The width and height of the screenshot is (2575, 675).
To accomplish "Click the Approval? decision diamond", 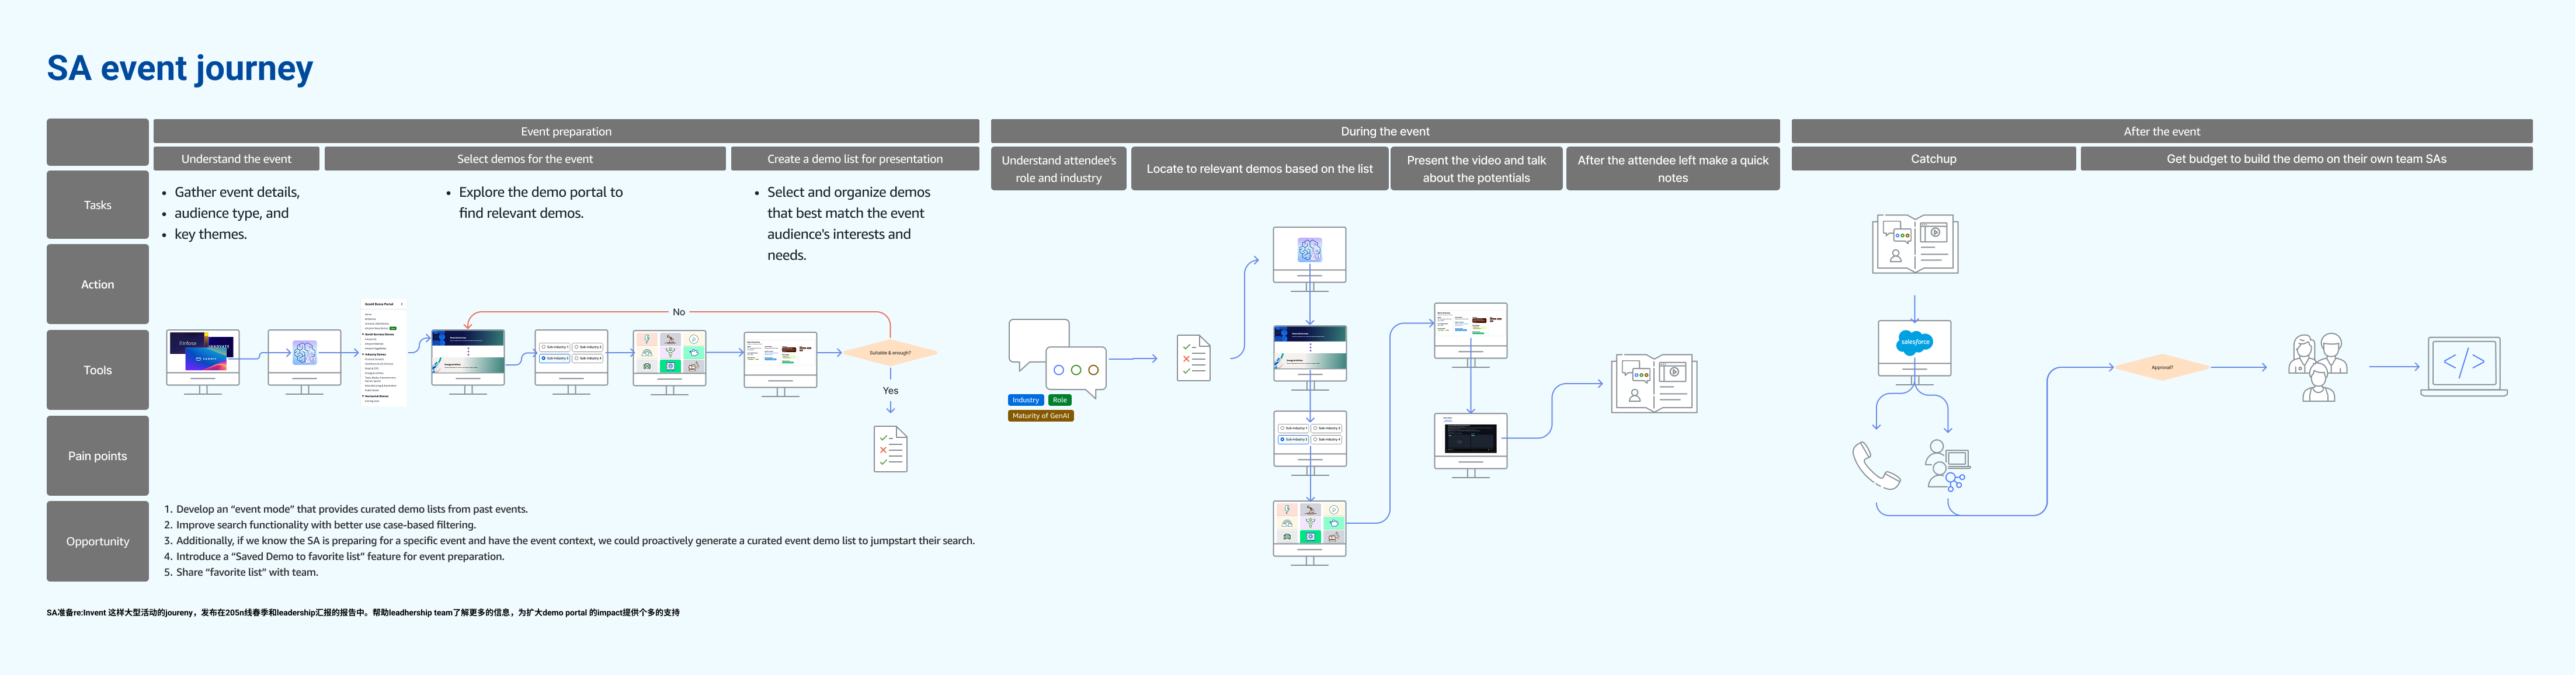I will coord(2161,368).
